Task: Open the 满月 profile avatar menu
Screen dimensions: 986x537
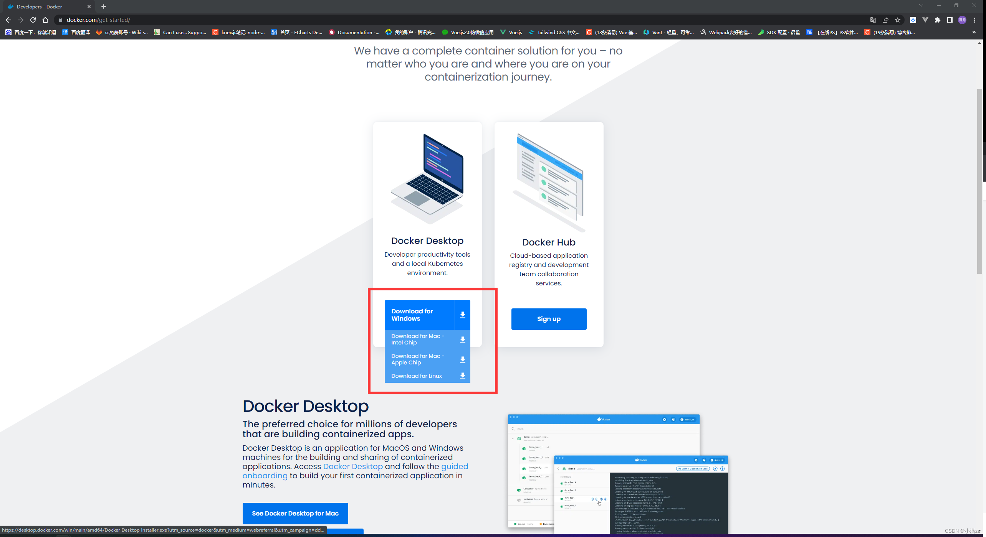Action: pos(962,20)
